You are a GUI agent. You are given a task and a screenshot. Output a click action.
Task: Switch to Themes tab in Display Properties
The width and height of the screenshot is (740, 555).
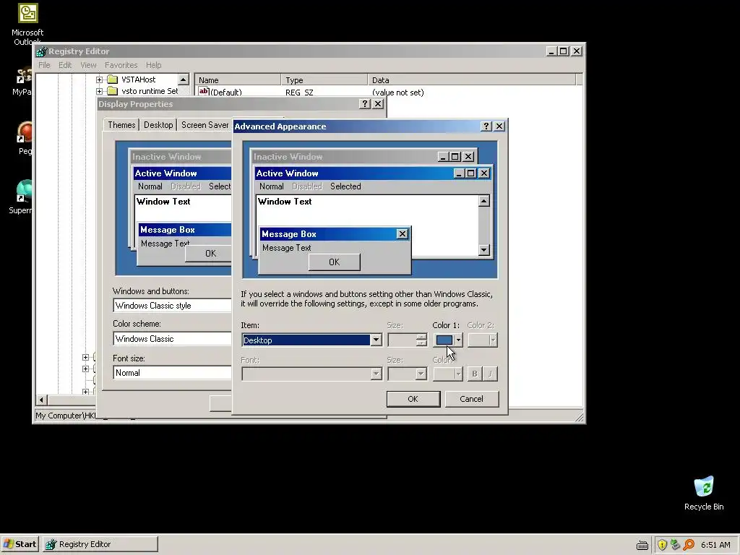tap(121, 124)
